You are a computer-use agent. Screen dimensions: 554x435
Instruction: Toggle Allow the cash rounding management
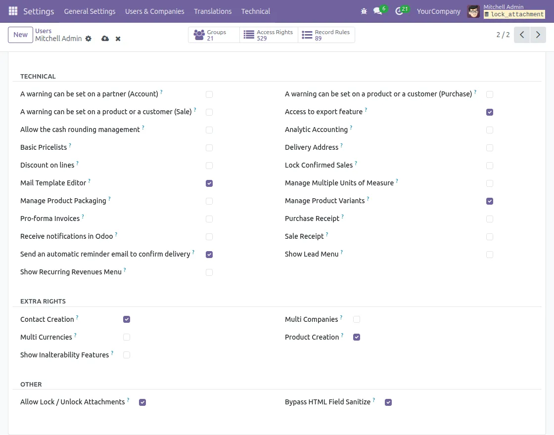coord(209,130)
